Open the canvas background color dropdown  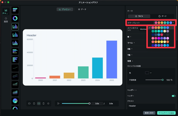[x=149, y=73]
